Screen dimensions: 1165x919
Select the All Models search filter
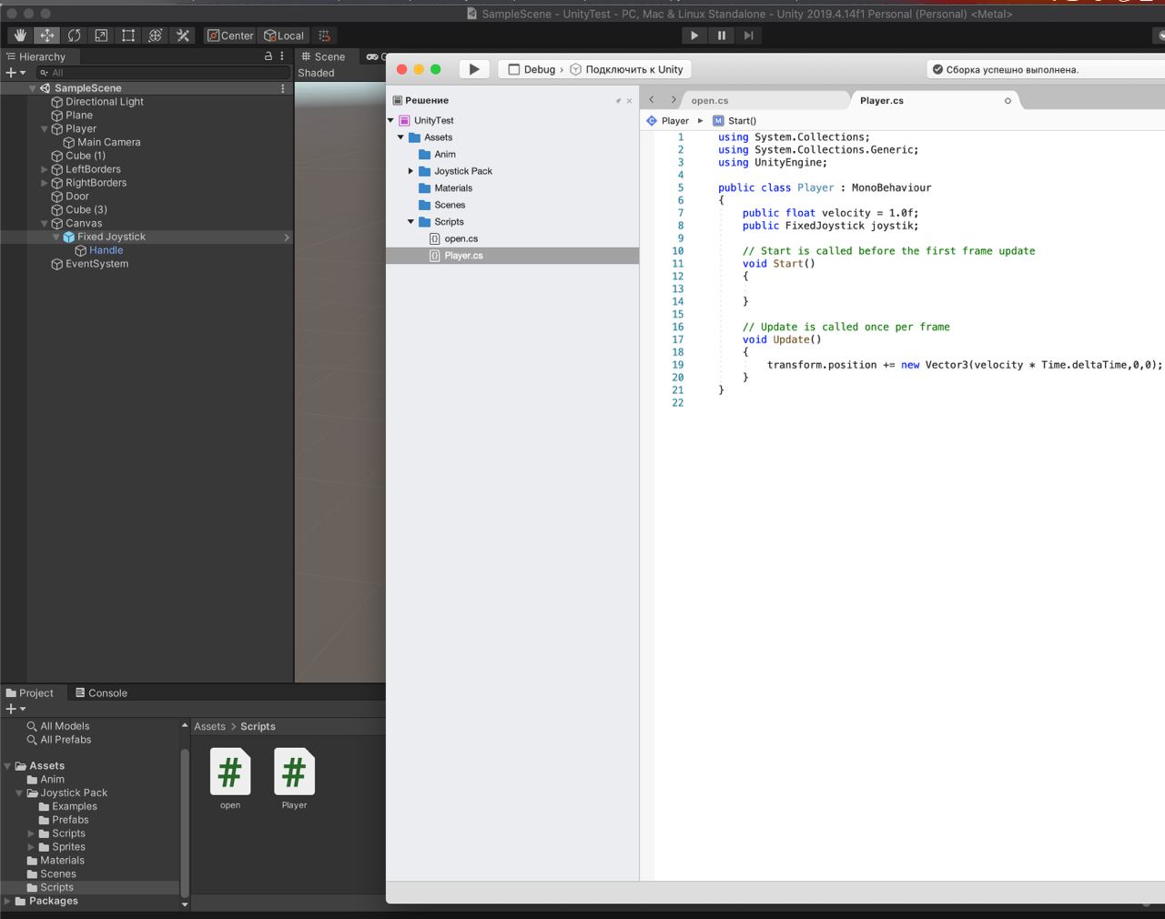click(65, 726)
